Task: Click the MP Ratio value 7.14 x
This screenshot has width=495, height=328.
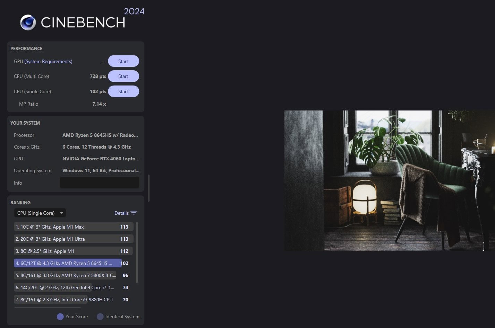Action: [99, 104]
